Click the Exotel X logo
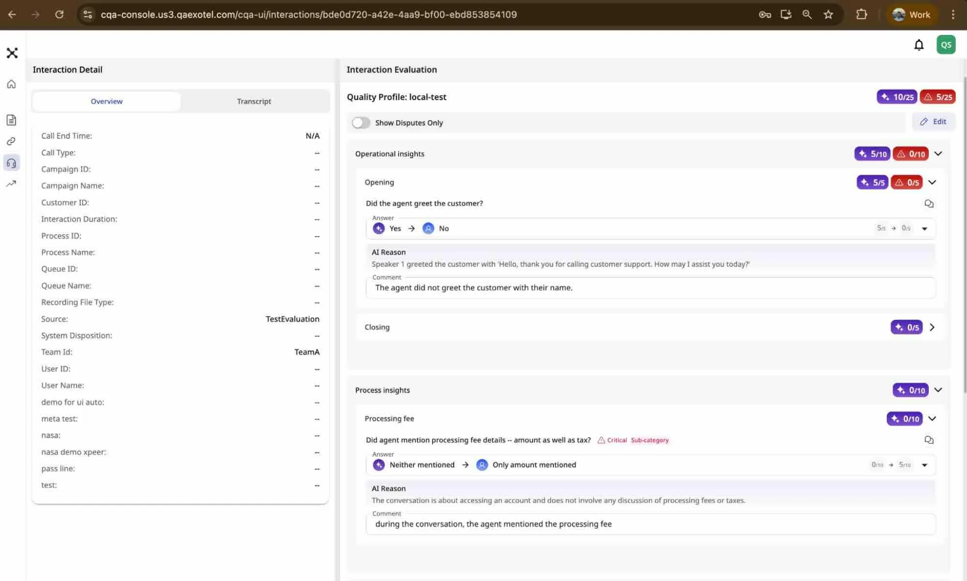The width and height of the screenshot is (967, 581). [x=12, y=53]
